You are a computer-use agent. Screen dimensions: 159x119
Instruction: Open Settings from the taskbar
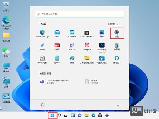(107, 115)
